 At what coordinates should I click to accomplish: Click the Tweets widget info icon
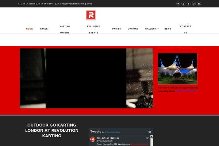click(150, 132)
